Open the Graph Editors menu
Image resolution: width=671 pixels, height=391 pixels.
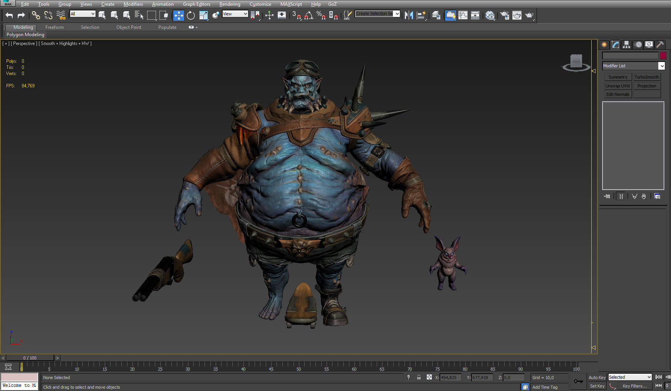click(x=196, y=4)
